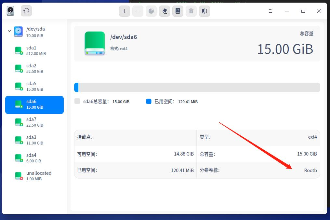Click the resize partition toolbar button
Viewport: 330px width, 220px height.
click(205, 11)
